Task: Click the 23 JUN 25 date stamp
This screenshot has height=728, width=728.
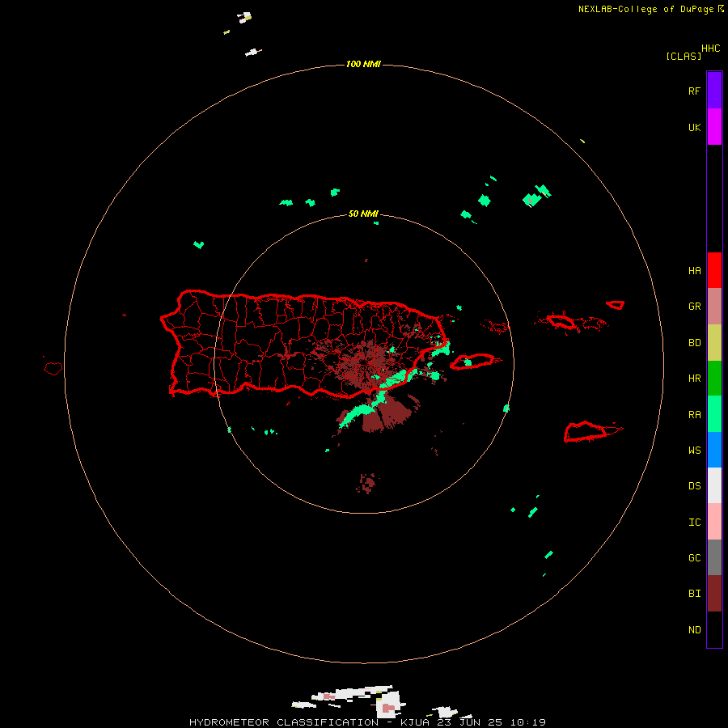Action: click(472, 722)
